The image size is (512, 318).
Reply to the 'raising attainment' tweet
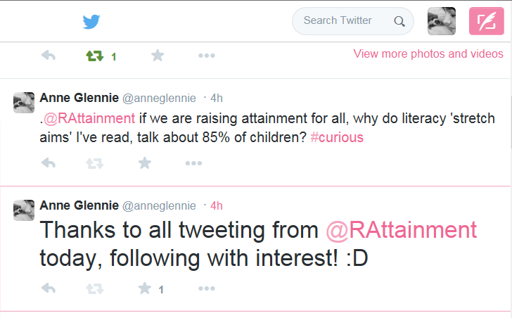click(49, 163)
